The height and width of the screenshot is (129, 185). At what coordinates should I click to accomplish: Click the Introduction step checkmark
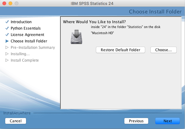tap(7, 22)
